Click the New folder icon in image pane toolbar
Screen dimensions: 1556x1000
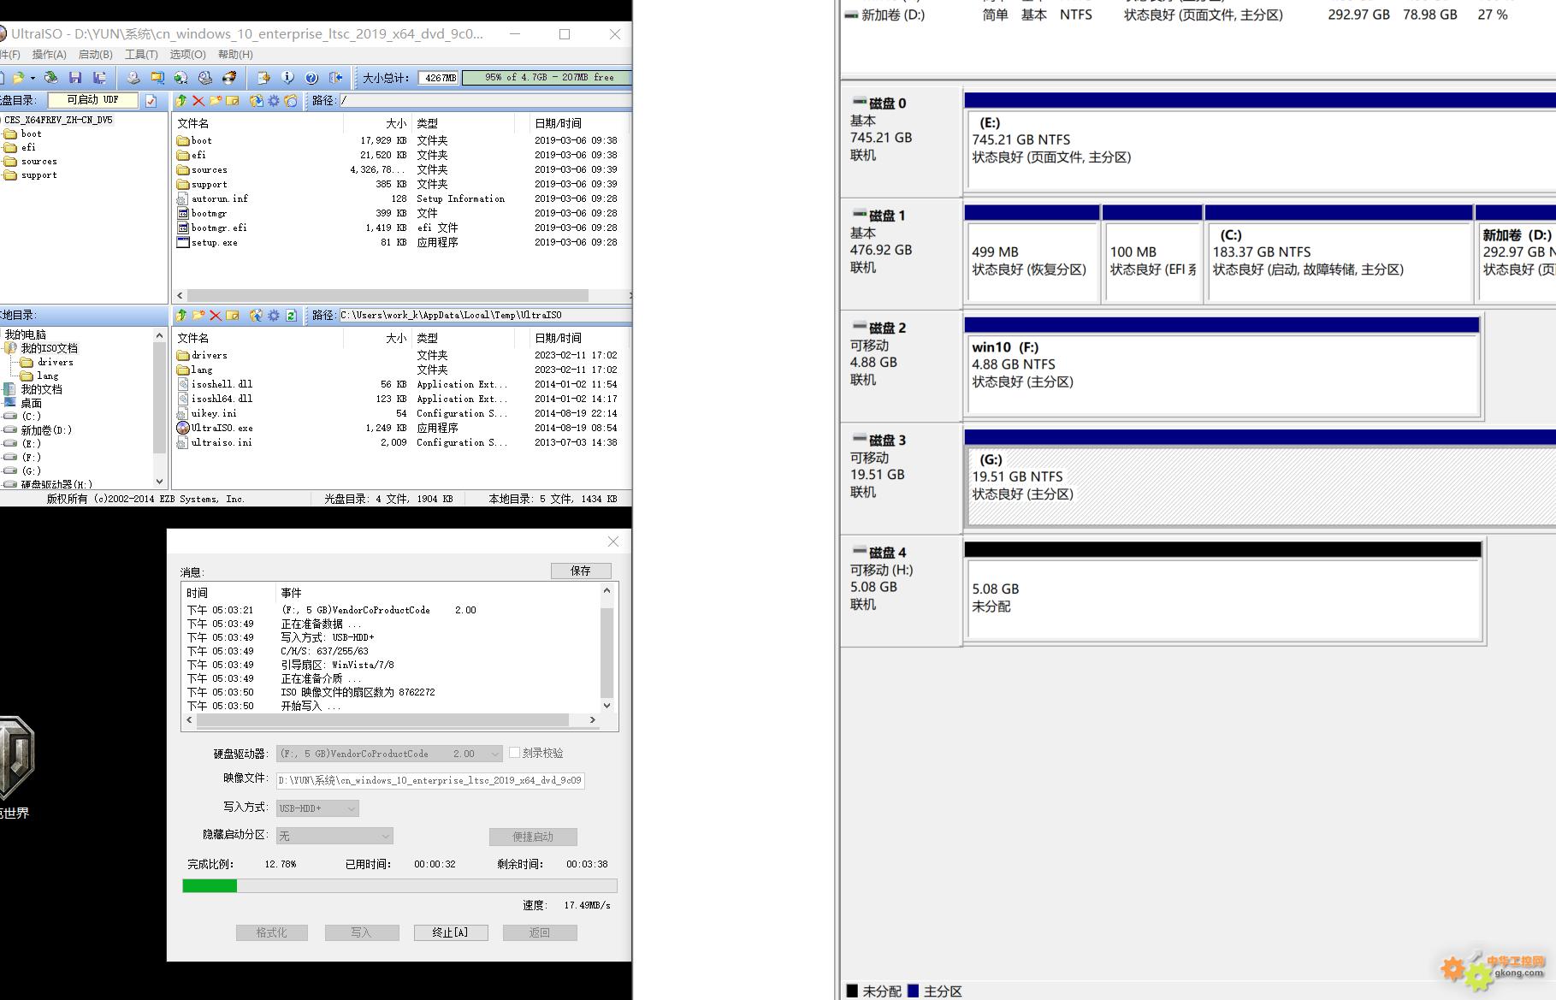pos(216,101)
